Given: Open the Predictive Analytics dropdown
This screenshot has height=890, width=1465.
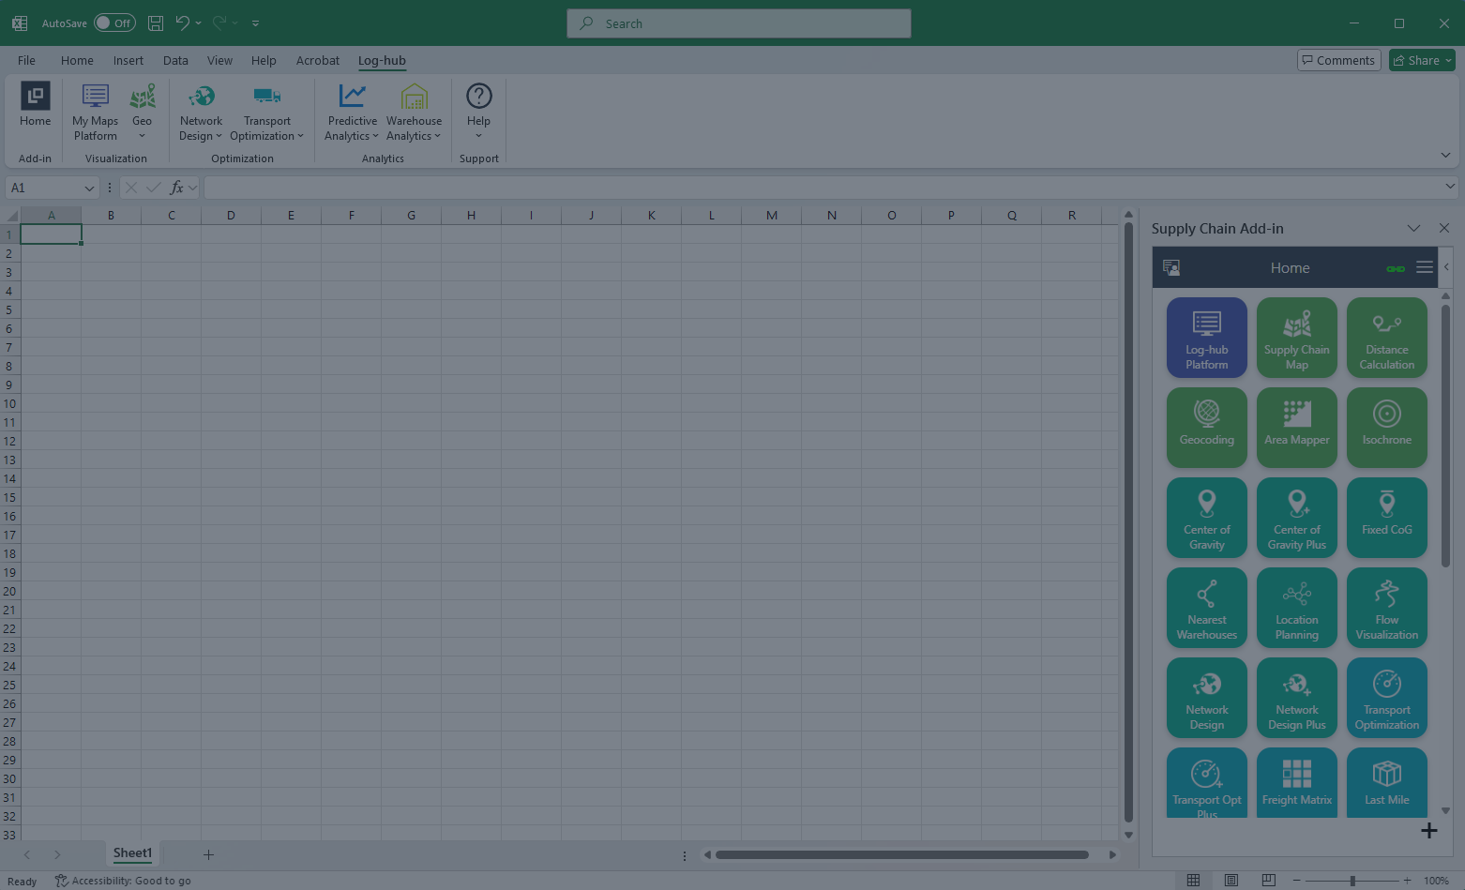Looking at the screenshot, I should tap(352, 113).
